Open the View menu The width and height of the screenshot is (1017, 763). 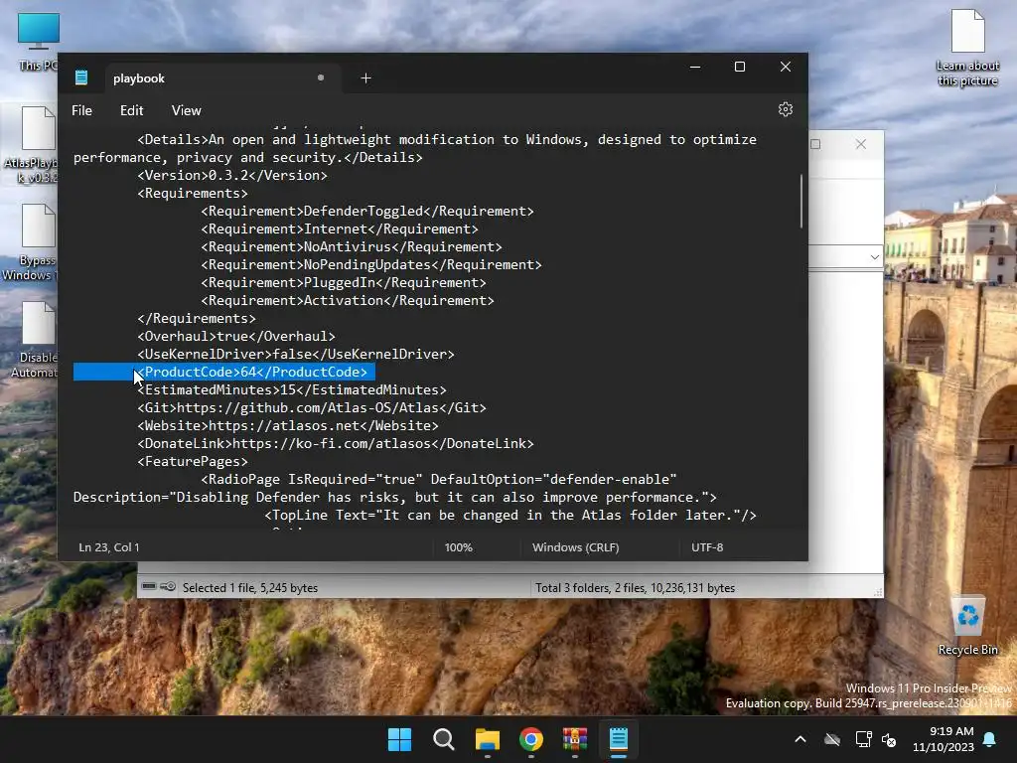(x=186, y=110)
